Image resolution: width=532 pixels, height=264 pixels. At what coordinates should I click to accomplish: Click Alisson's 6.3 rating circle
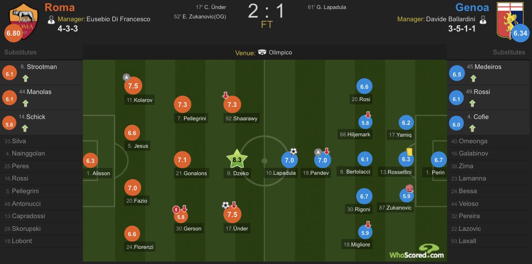pos(90,161)
